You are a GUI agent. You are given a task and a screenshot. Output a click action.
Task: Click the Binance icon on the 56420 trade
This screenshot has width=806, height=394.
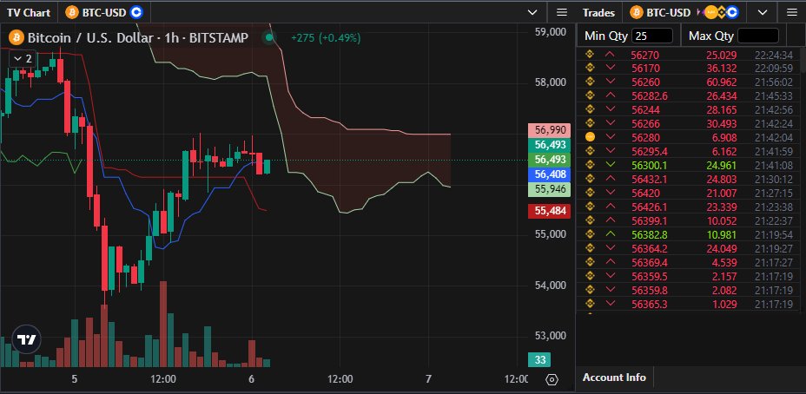(x=590, y=193)
